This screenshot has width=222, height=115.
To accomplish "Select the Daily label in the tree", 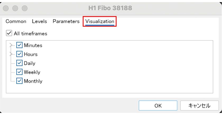I will pos(30,63).
